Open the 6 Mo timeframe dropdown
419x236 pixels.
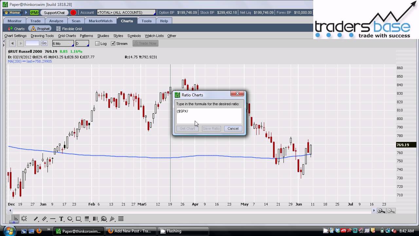click(x=63, y=43)
